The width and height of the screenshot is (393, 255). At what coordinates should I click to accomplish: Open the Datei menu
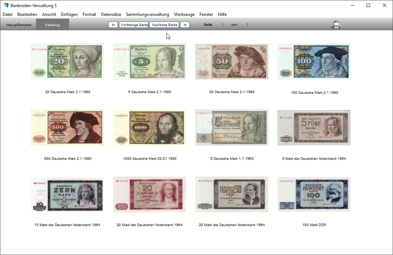[7, 14]
